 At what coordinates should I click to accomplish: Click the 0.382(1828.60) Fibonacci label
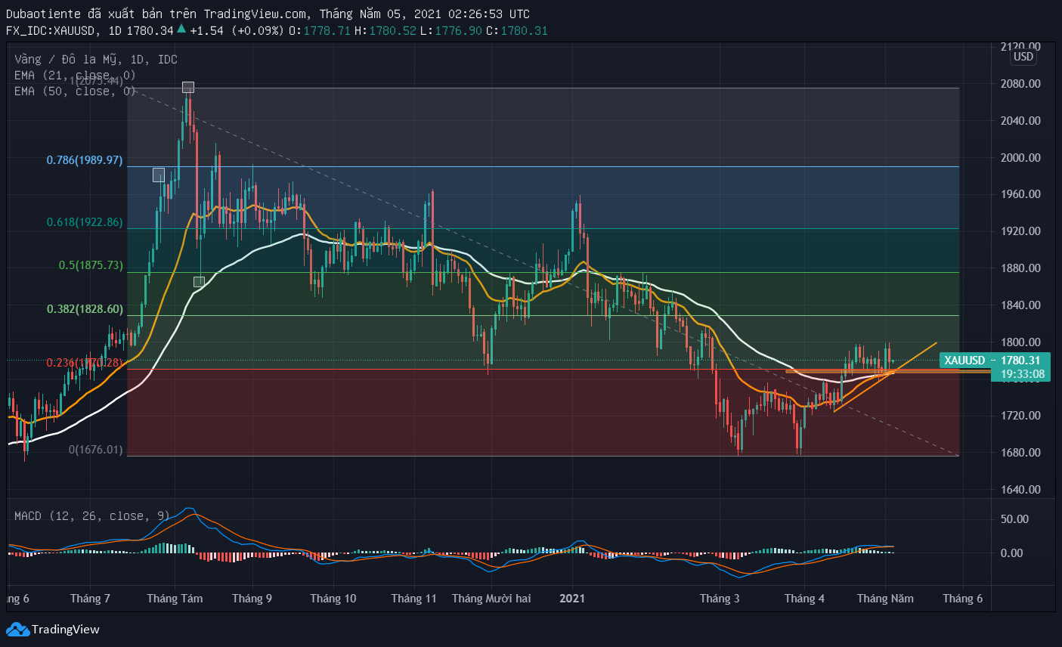point(85,309)
